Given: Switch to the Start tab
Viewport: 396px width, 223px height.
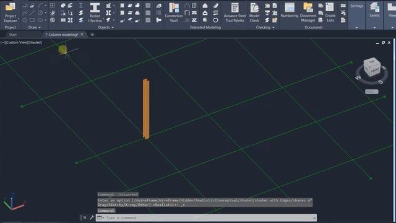Looking at the screenshot, I should pos(12,35).
